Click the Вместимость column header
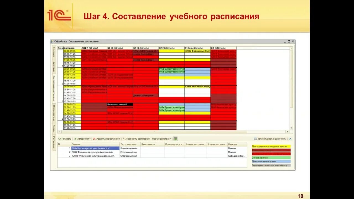 click(x=152, y=144)
